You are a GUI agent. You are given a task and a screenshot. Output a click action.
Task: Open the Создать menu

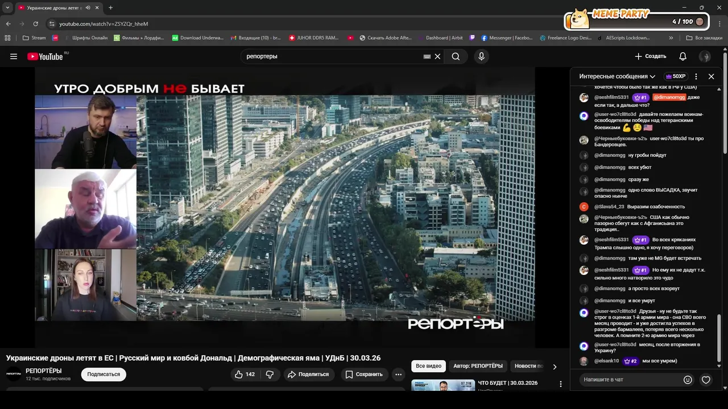pyautogui.click(x=650, y=56)
